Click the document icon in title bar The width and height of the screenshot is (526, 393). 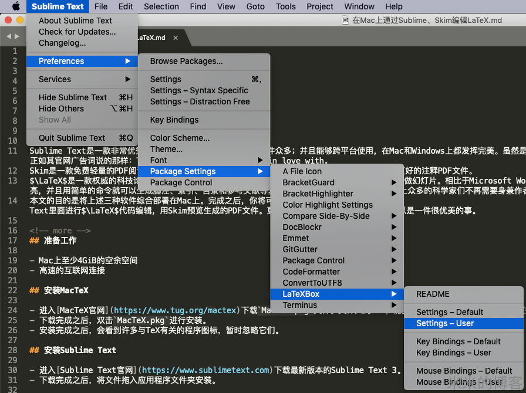pos(345,20)
